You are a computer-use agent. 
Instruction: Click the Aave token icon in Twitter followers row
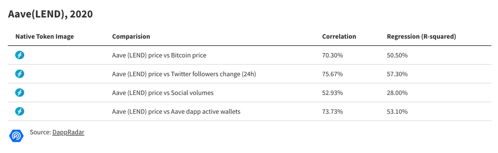pos(20,74)
